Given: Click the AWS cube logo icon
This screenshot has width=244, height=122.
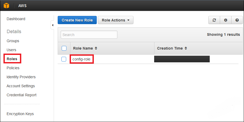Looking at the screenshot, I should [x=6, y=6].
